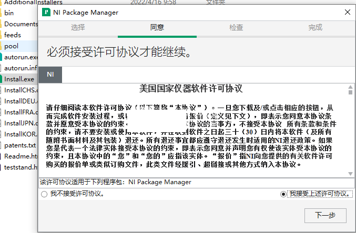Select the 同意 step tab
The image size is (356, 233).
(x=157, y=27)
